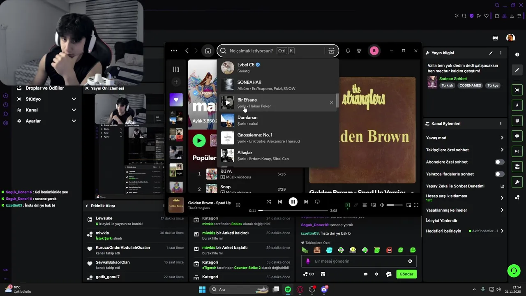Open Discord from the taskbar
Screen dimensions: 526x296
[324, 289]
